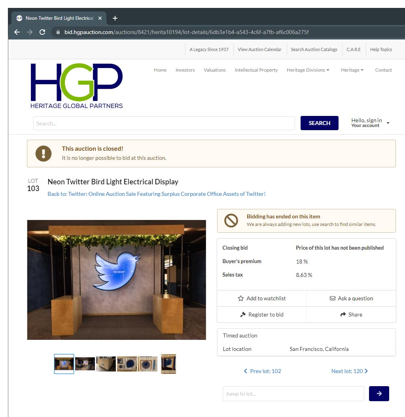Viewport: 405px width, 417px height.
Task: Open the main Twitter bird lot photo
Action: 116,280
